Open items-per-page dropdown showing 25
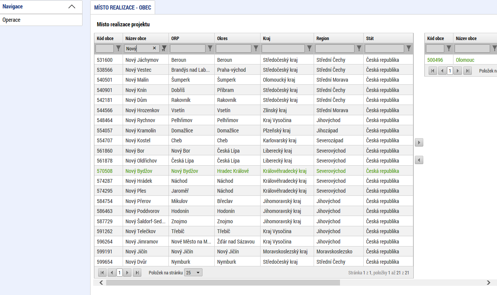Viewport: 497px width, 295px height. click(193, 272)
